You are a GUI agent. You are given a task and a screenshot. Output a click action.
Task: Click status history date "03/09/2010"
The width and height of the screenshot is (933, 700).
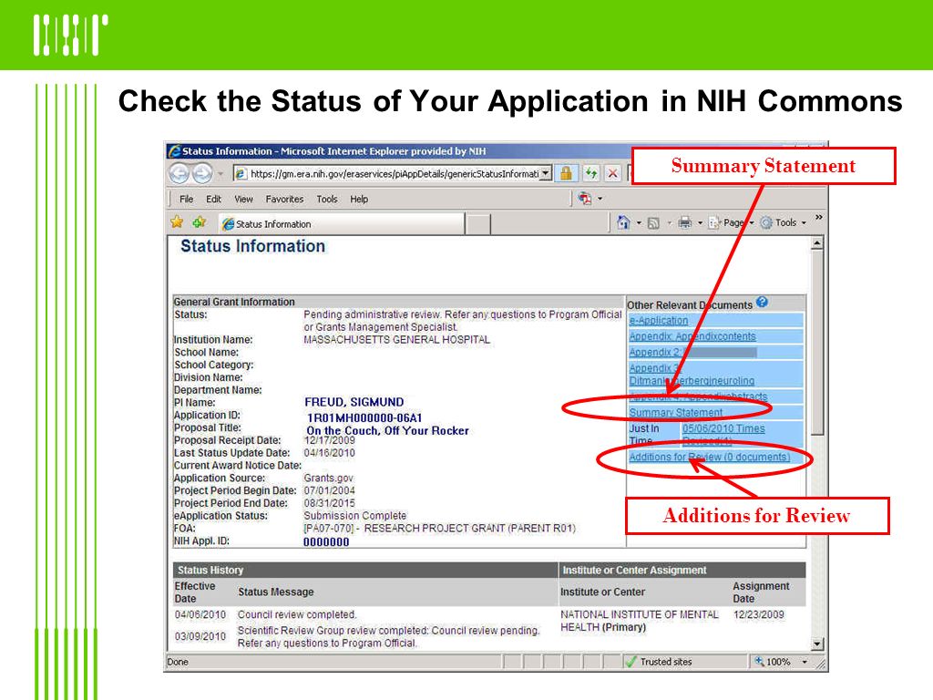200,636
